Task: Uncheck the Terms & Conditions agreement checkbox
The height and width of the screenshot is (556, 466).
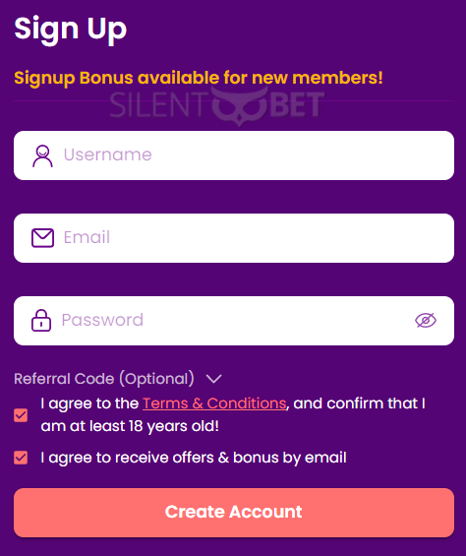Action: (21, 415)
